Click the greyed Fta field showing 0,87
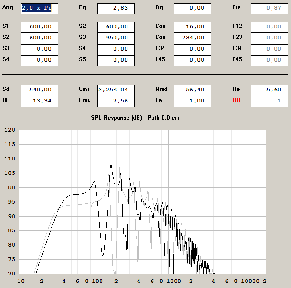291x288 pixels. [x=269, y=9]
